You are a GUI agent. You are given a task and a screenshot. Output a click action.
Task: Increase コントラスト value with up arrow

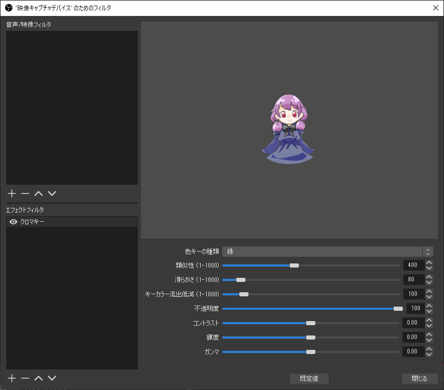point(429,321)
